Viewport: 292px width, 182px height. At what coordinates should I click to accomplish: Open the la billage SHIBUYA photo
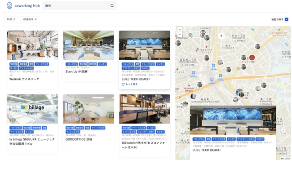[x=32, y=109]
